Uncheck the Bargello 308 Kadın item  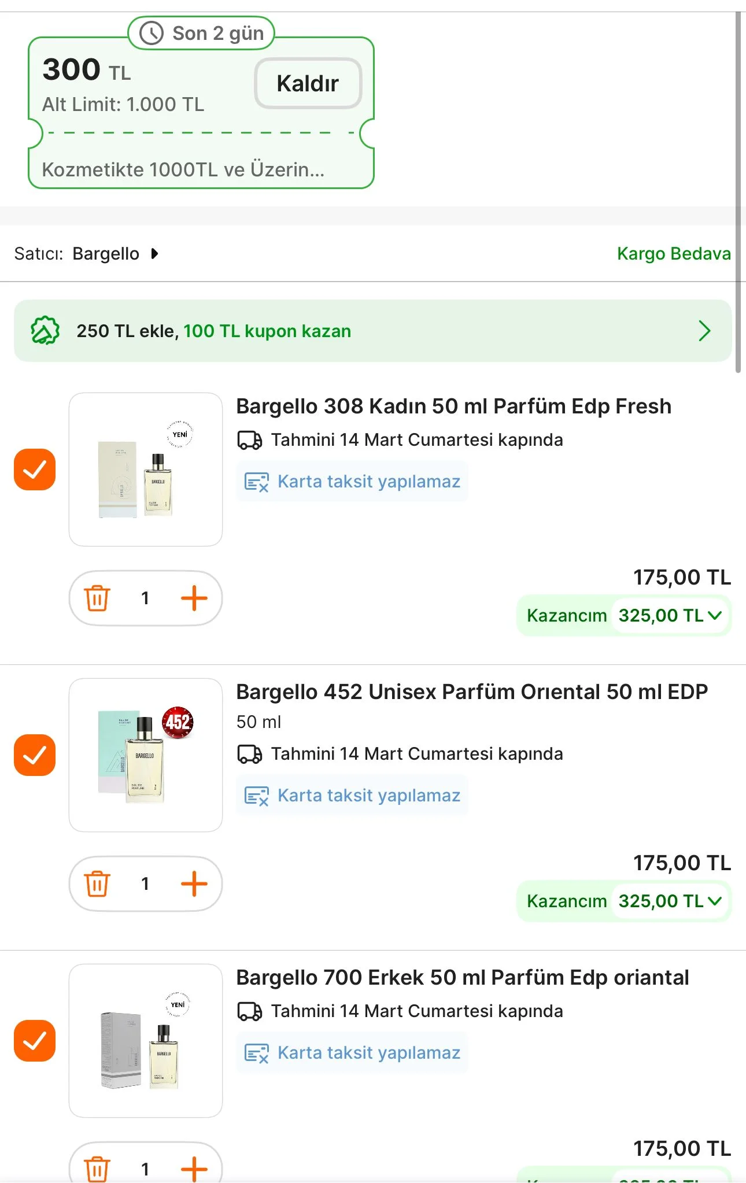pos(35,469)
